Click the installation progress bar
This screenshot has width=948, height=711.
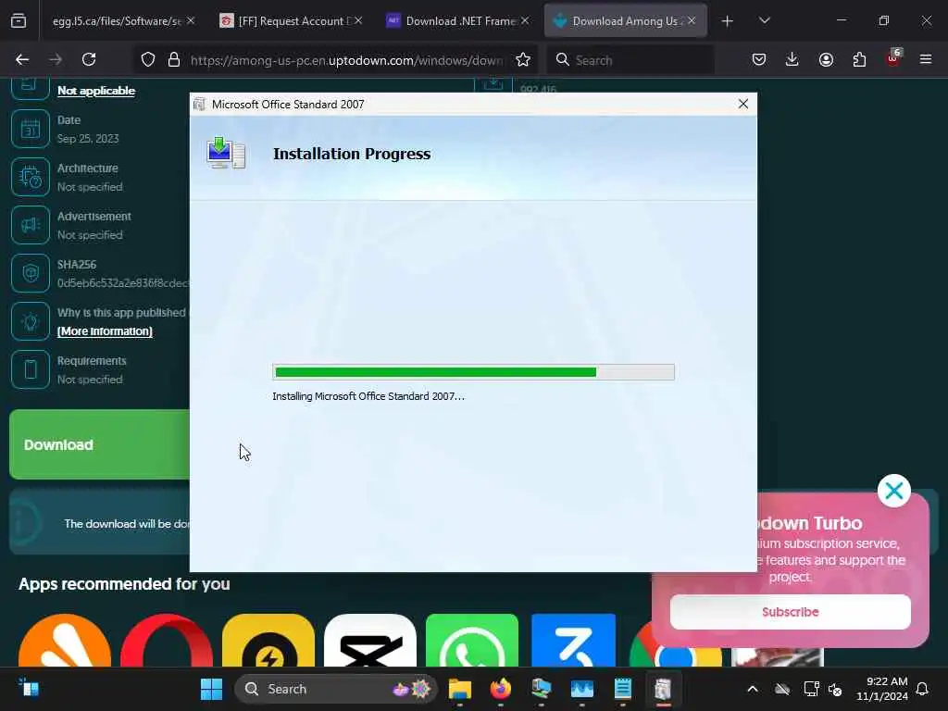pos(473,372)
